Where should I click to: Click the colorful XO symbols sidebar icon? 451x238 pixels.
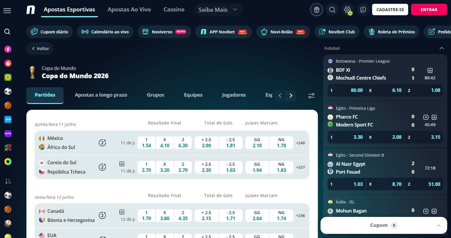[8, 148]
